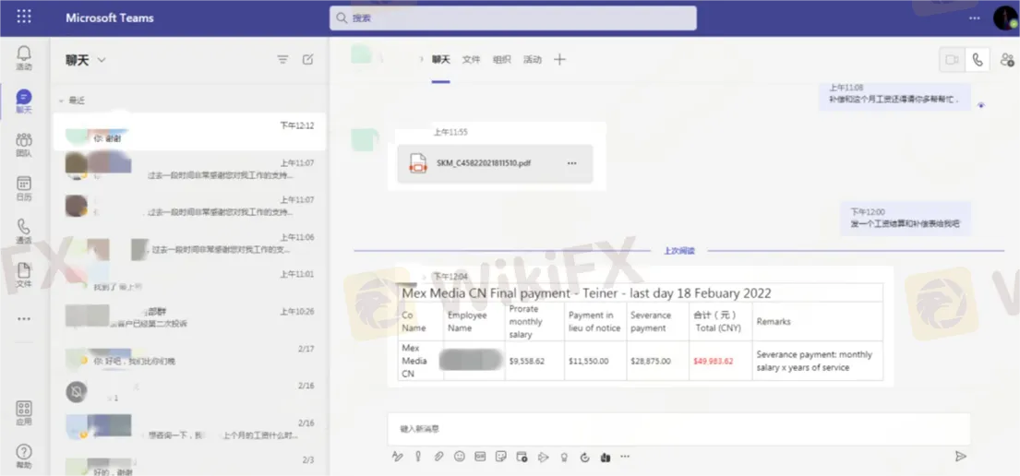This screenshot has height=476, width=1020.
Task: Switch to the 聊天 tab
Action: 440,59
